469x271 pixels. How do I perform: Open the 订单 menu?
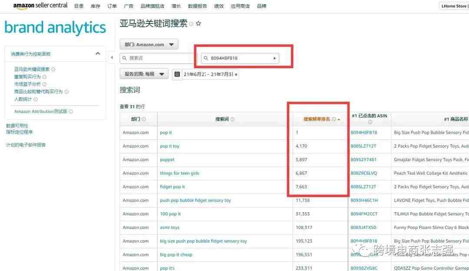click(x=112, y=6)
